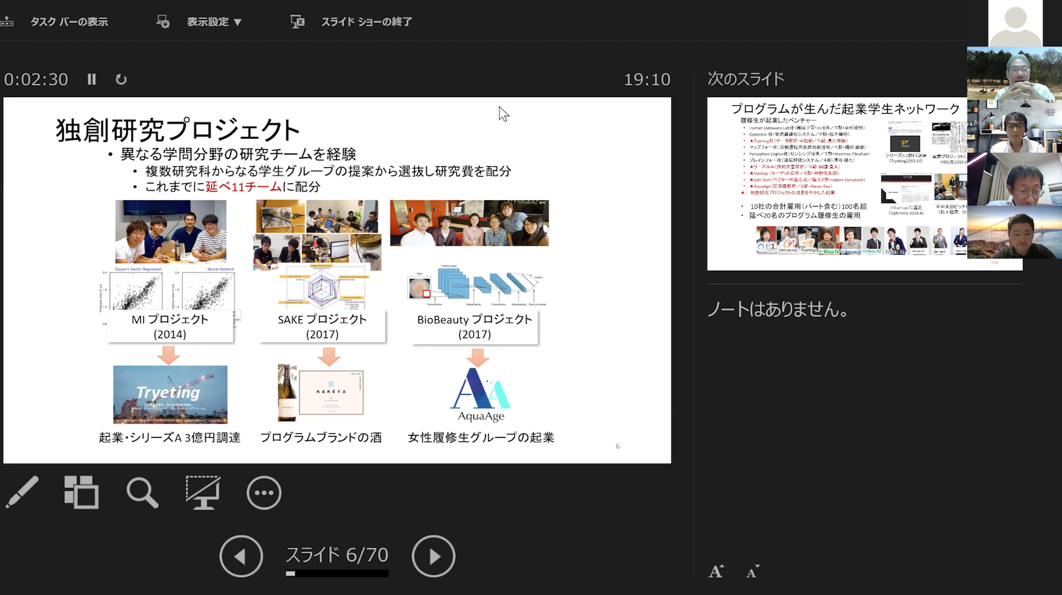Viewport: 1062px width, 595px height.
Task: Restart the elapsed timer
Action: tap(121, 79)
